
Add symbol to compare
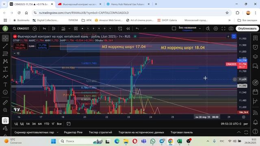[x=35, y=28]
